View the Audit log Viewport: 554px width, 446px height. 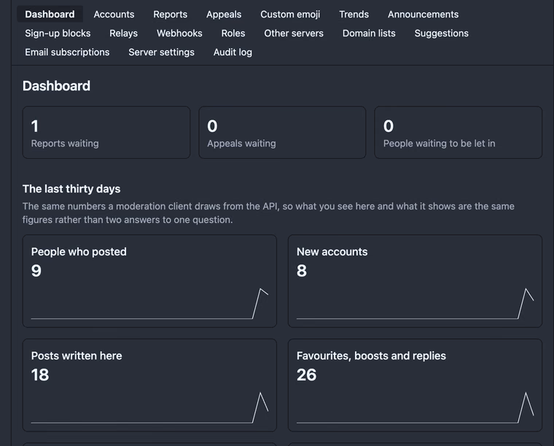pyautogui.click(x=233, y=52)
